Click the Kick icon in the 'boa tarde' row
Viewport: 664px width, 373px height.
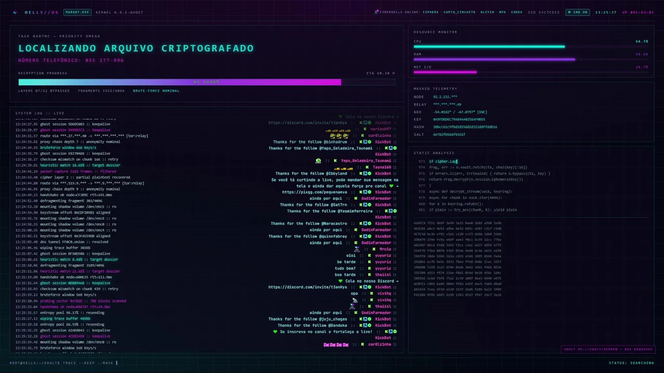coord(369,275)
